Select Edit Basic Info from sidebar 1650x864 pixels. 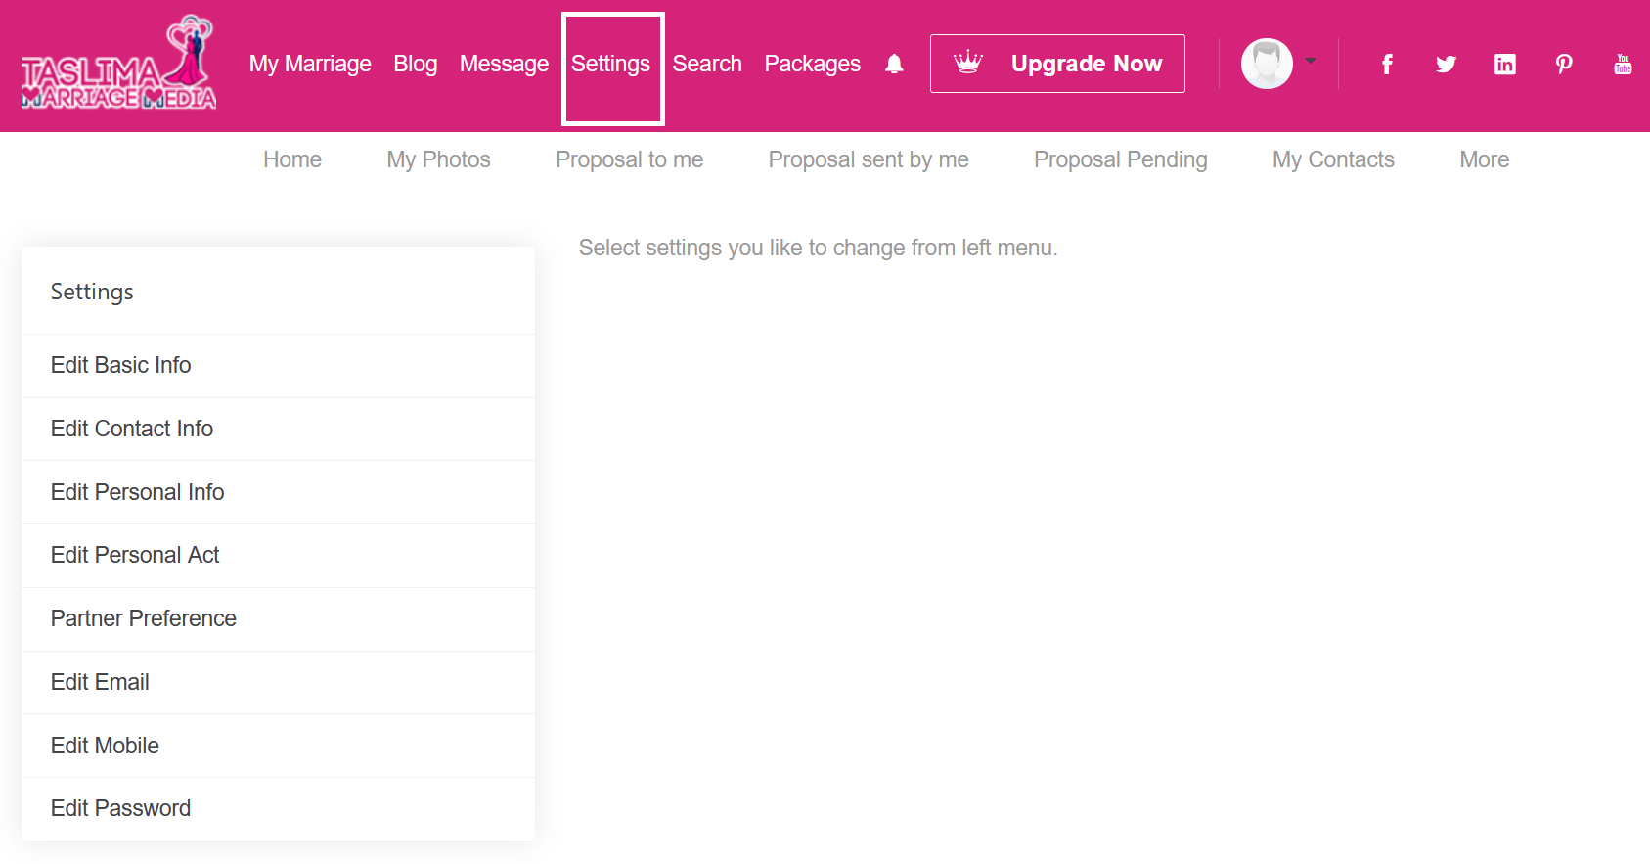[121, 365]
